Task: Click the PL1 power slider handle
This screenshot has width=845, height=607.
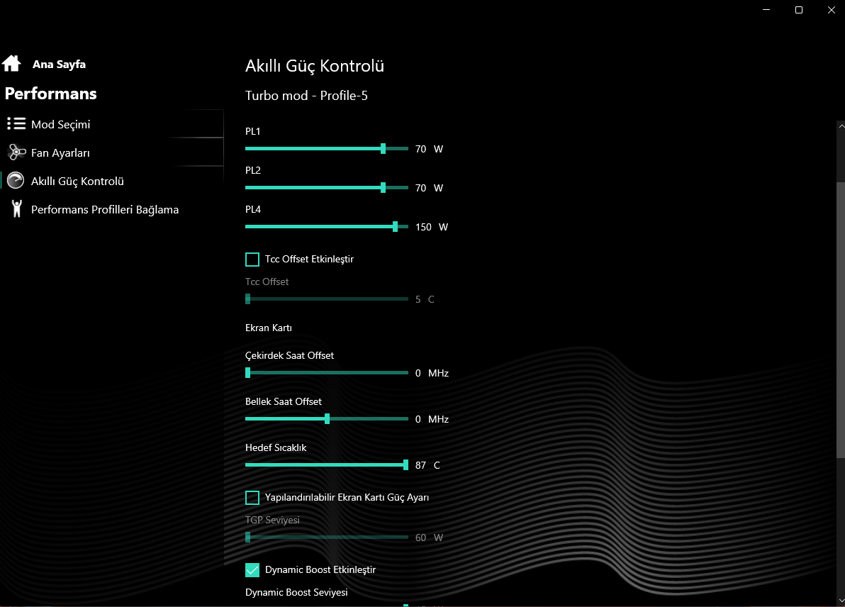Action: pos(383,149)
